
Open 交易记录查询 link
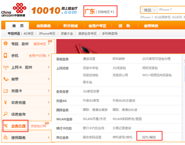click(122, 128)
